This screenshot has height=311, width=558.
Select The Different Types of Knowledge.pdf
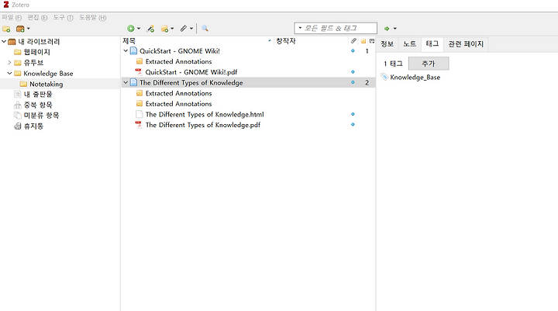click(x=203, y=125)
